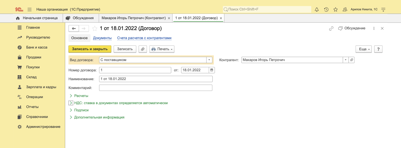
Task: Get link to this contract
Action: (x=331, y=29)
